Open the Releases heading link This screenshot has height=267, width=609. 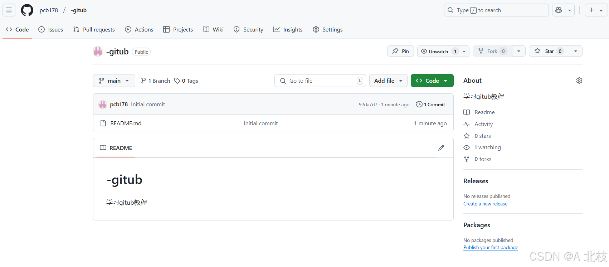click(476, 181)
